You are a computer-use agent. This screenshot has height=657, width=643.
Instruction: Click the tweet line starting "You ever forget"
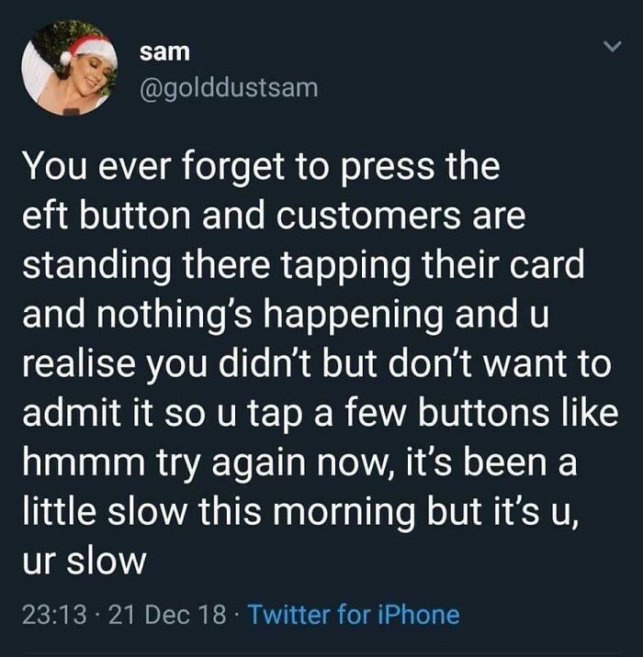261,168
